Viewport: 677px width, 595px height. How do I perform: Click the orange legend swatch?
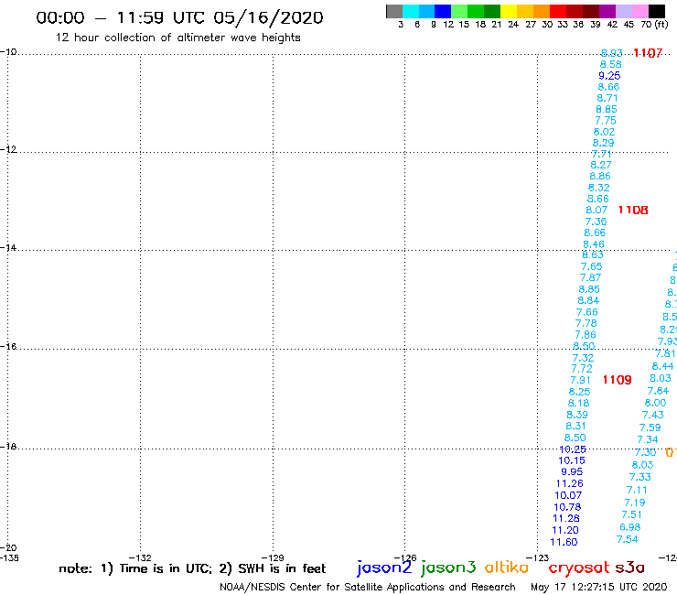click(x=542, y=11)
